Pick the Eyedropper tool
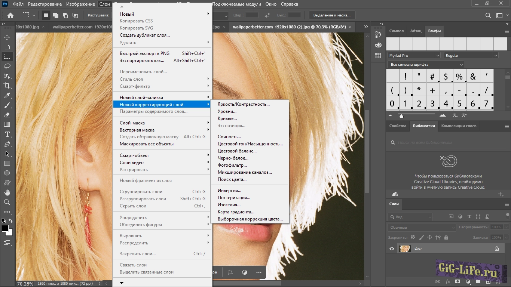The image size is (511, 287). click(7, 96)
